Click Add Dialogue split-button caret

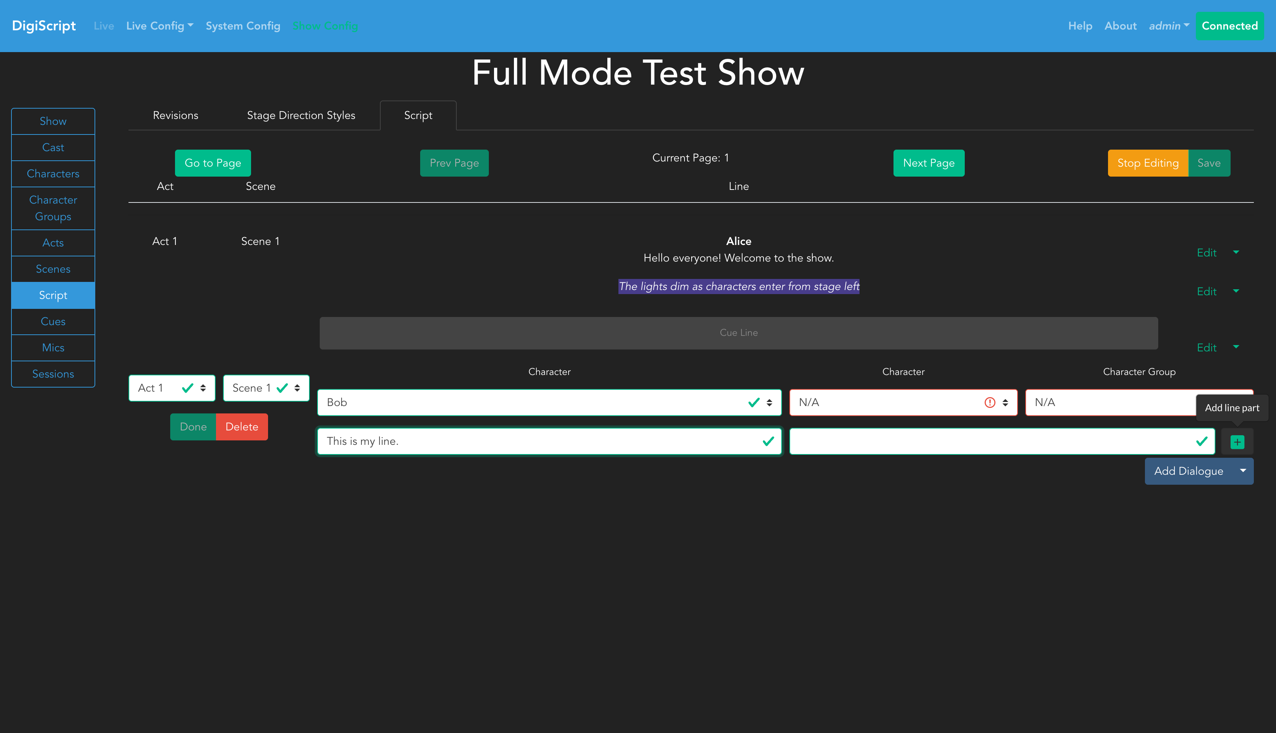1242,471
